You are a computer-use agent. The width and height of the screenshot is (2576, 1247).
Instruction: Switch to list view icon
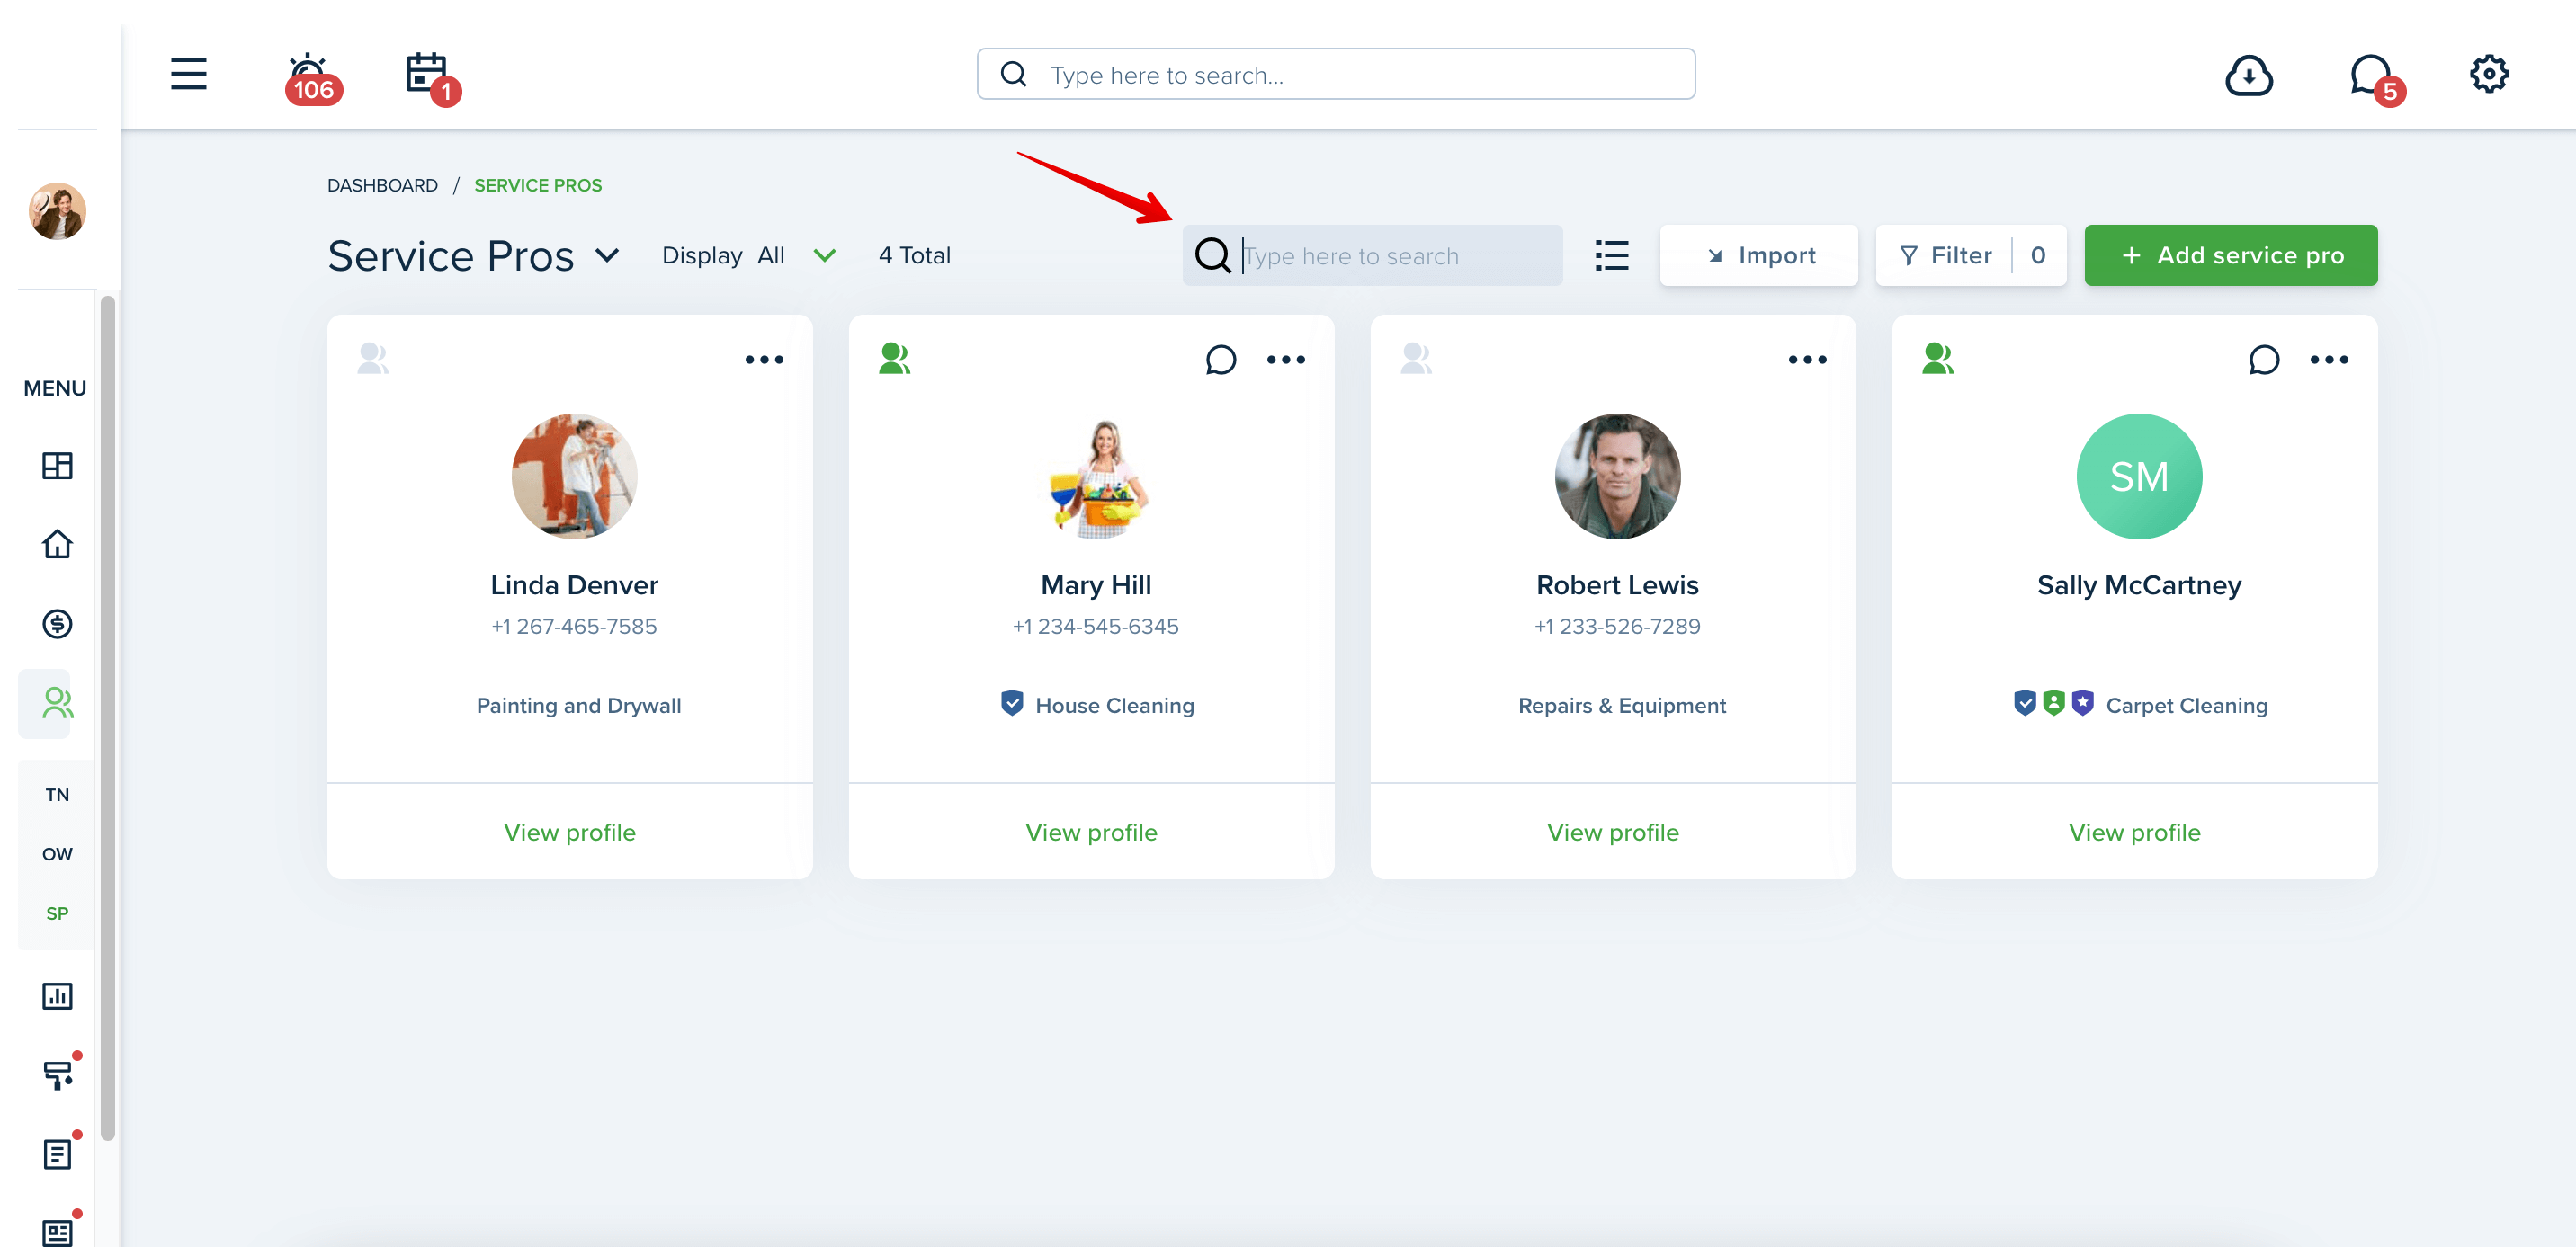[x=1611, y=256]
